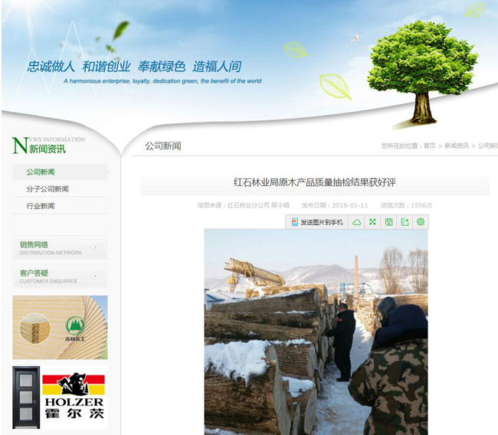Select 公司新闻 in the sidebar menu
This screenshot has width=498, height=435.
pos(41,172)
